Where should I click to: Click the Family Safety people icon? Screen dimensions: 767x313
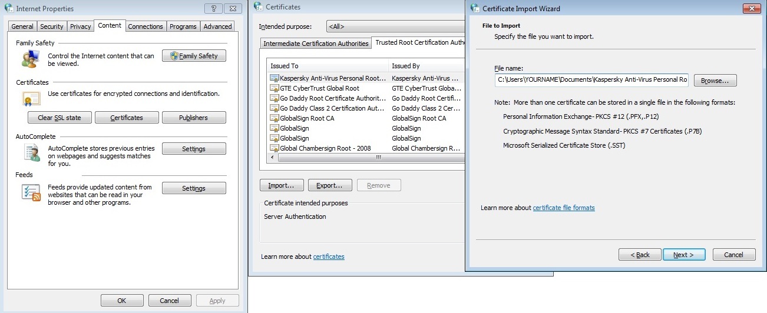[x=29, y=59]
